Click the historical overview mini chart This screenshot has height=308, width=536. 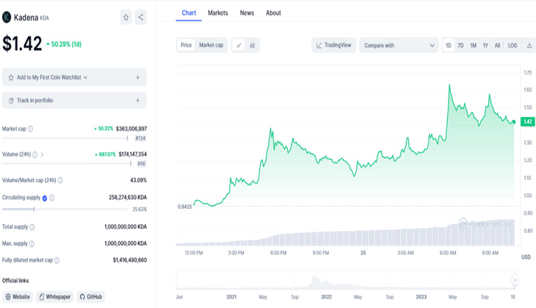[345, 280]
